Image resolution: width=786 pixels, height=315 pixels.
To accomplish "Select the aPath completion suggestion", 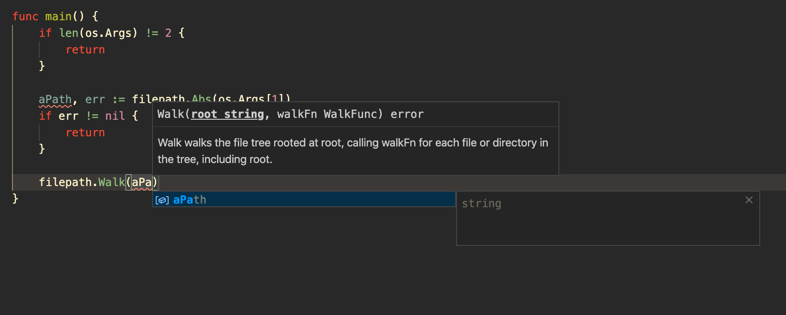I will point(189,199).
